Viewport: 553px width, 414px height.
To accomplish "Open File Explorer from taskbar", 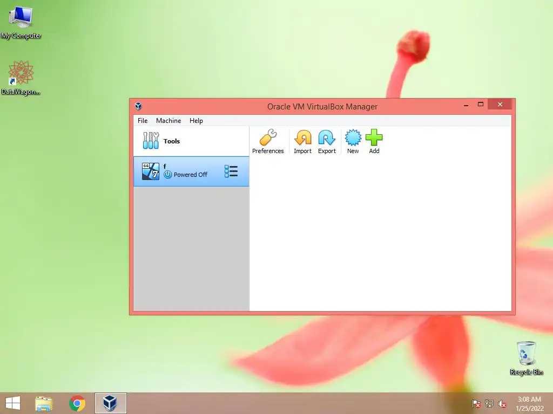I will [x=44, y=403].
